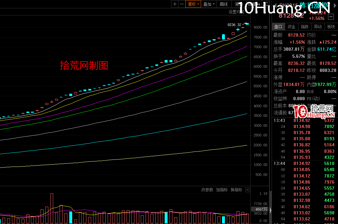Click the tallest volume bar
The image size is (338, 224).
click(52, 208)
